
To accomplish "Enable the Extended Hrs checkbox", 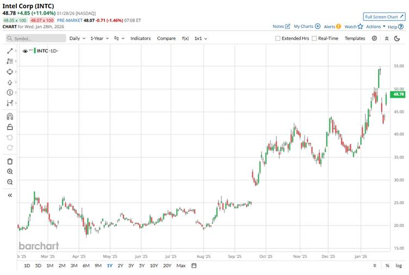I will 278,39.
